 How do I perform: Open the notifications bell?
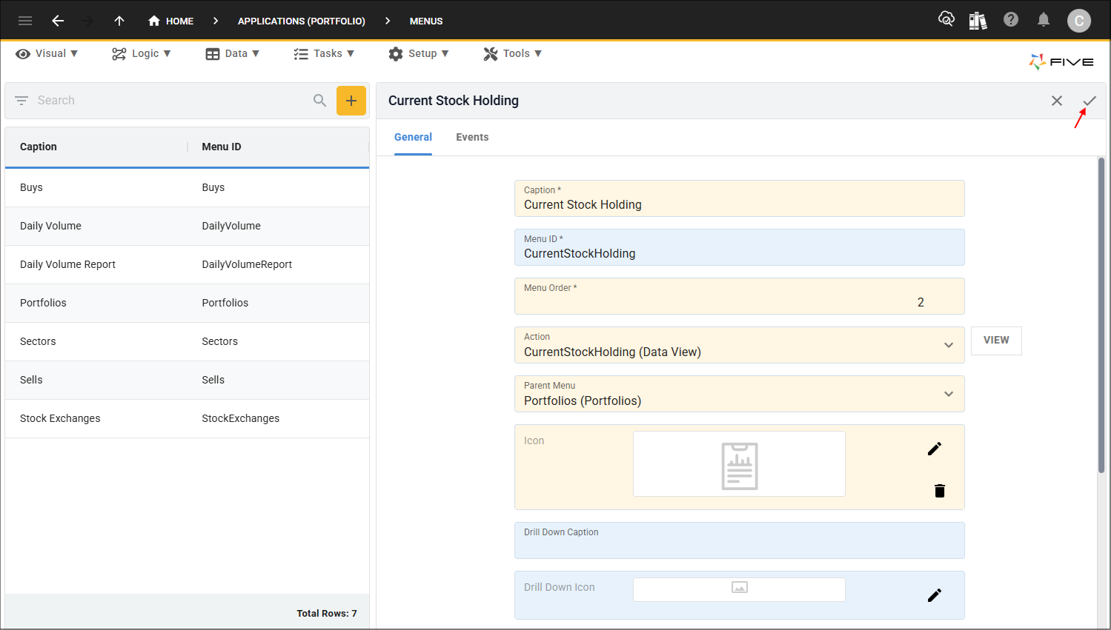coord(1044,19)
